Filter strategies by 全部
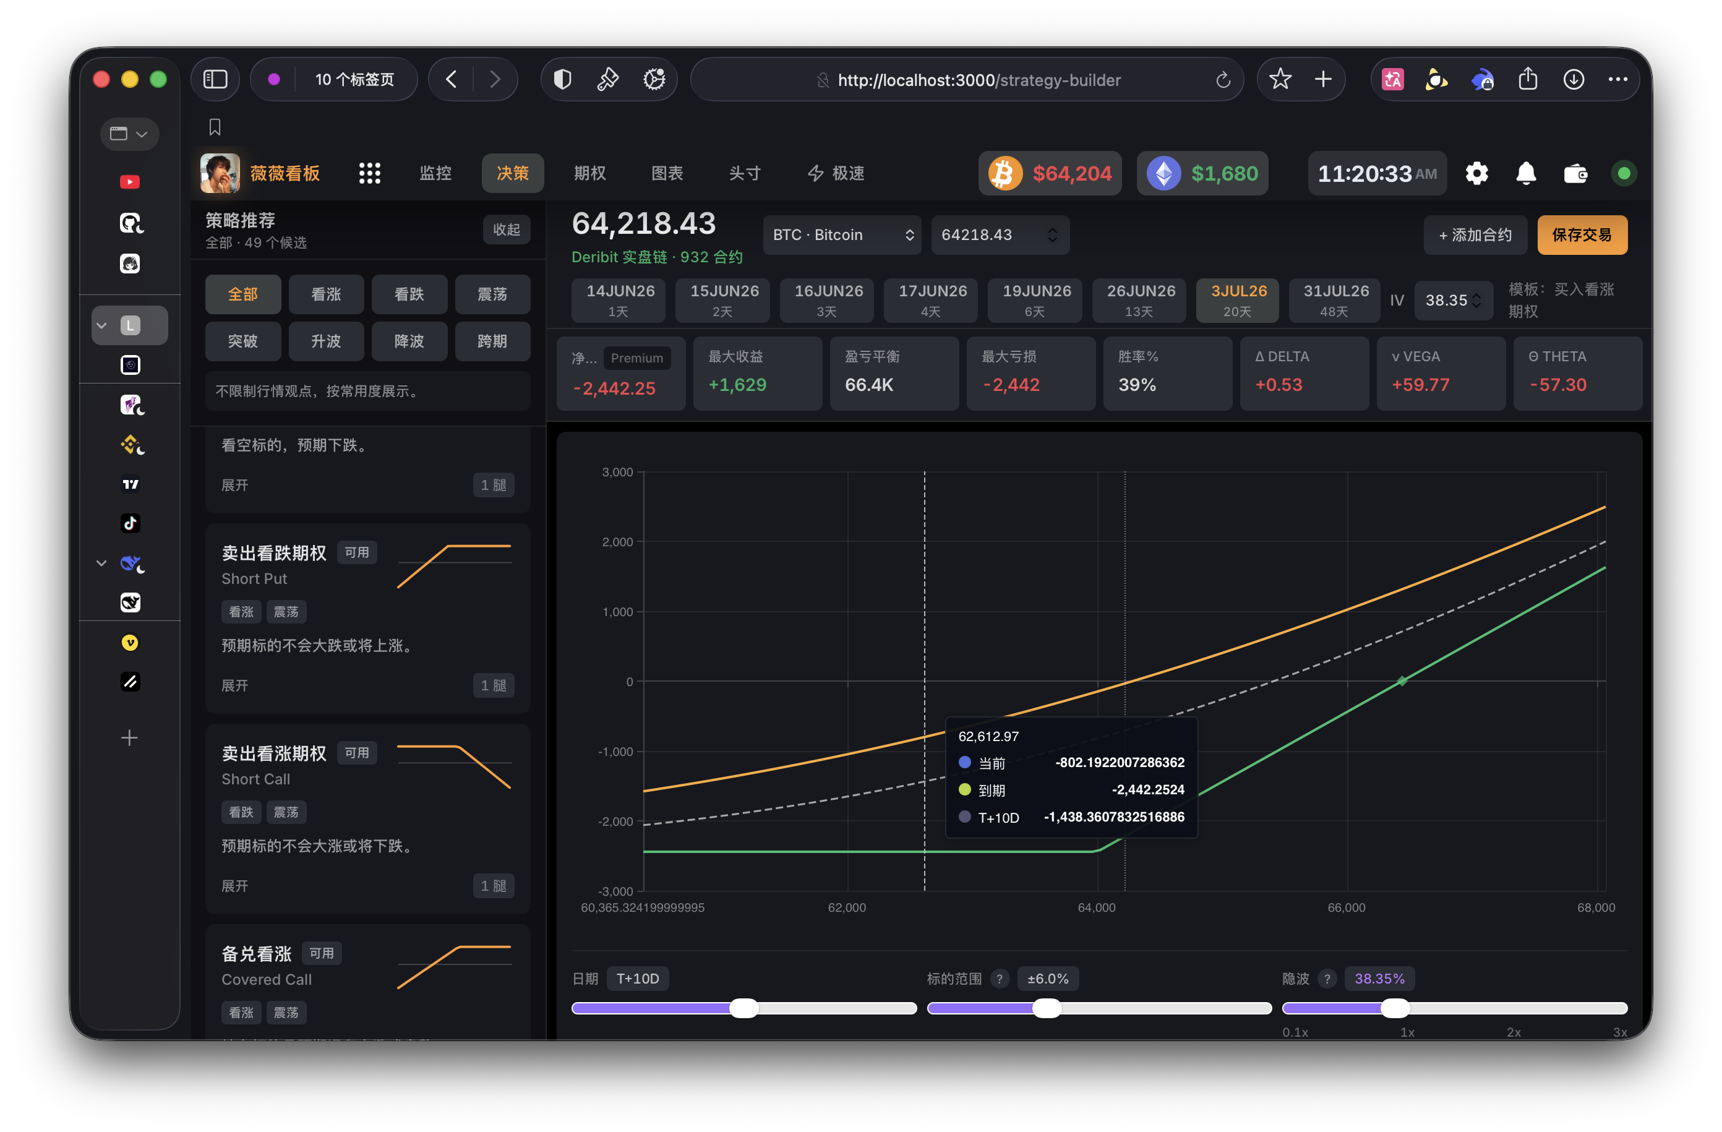This screenshot has height=1132, width=1722. [x=243, y=294]
